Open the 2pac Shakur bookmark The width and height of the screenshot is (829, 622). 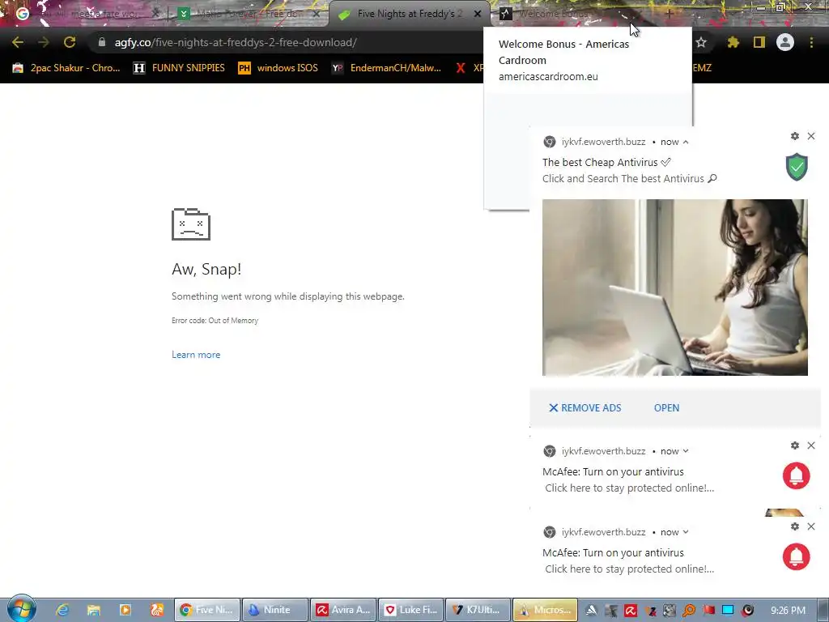[x=66, y=68]
